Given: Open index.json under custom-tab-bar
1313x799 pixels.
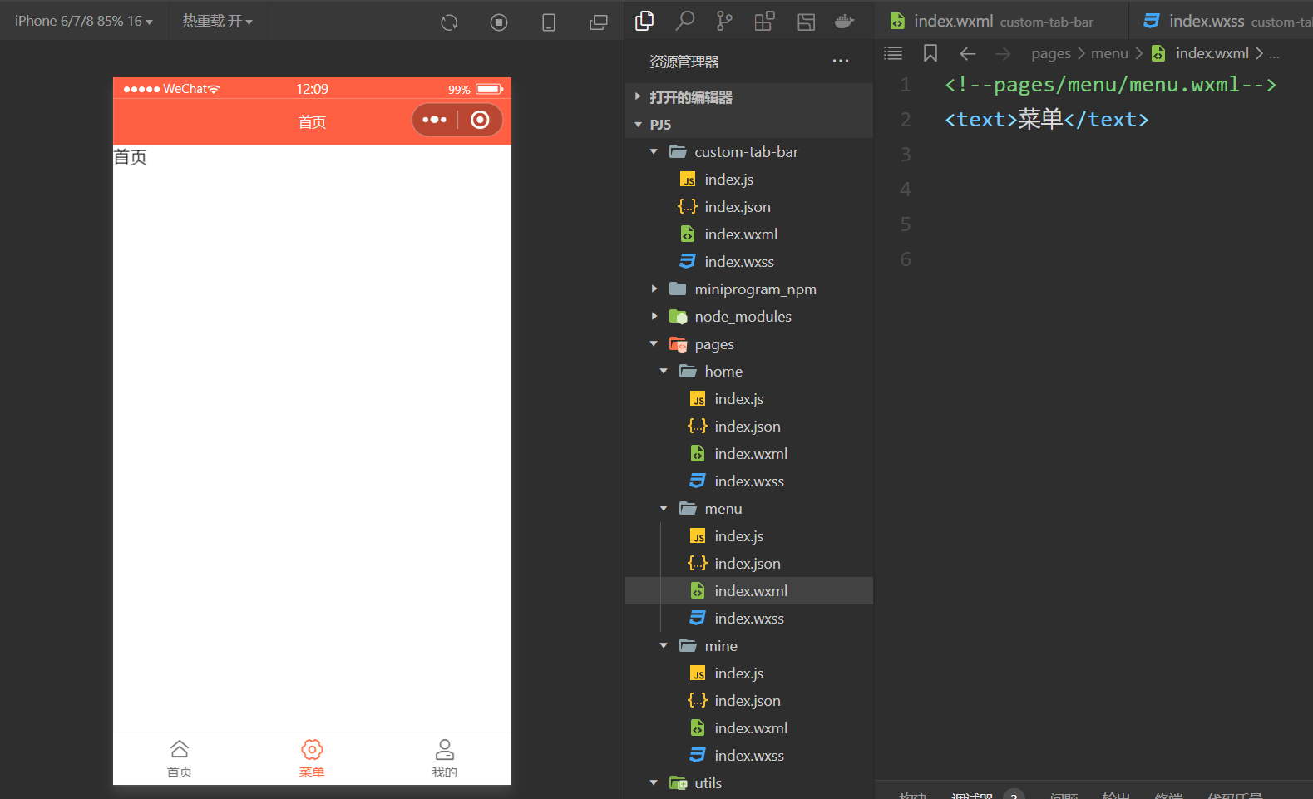Looking at the screenshot, I should 748,207.
